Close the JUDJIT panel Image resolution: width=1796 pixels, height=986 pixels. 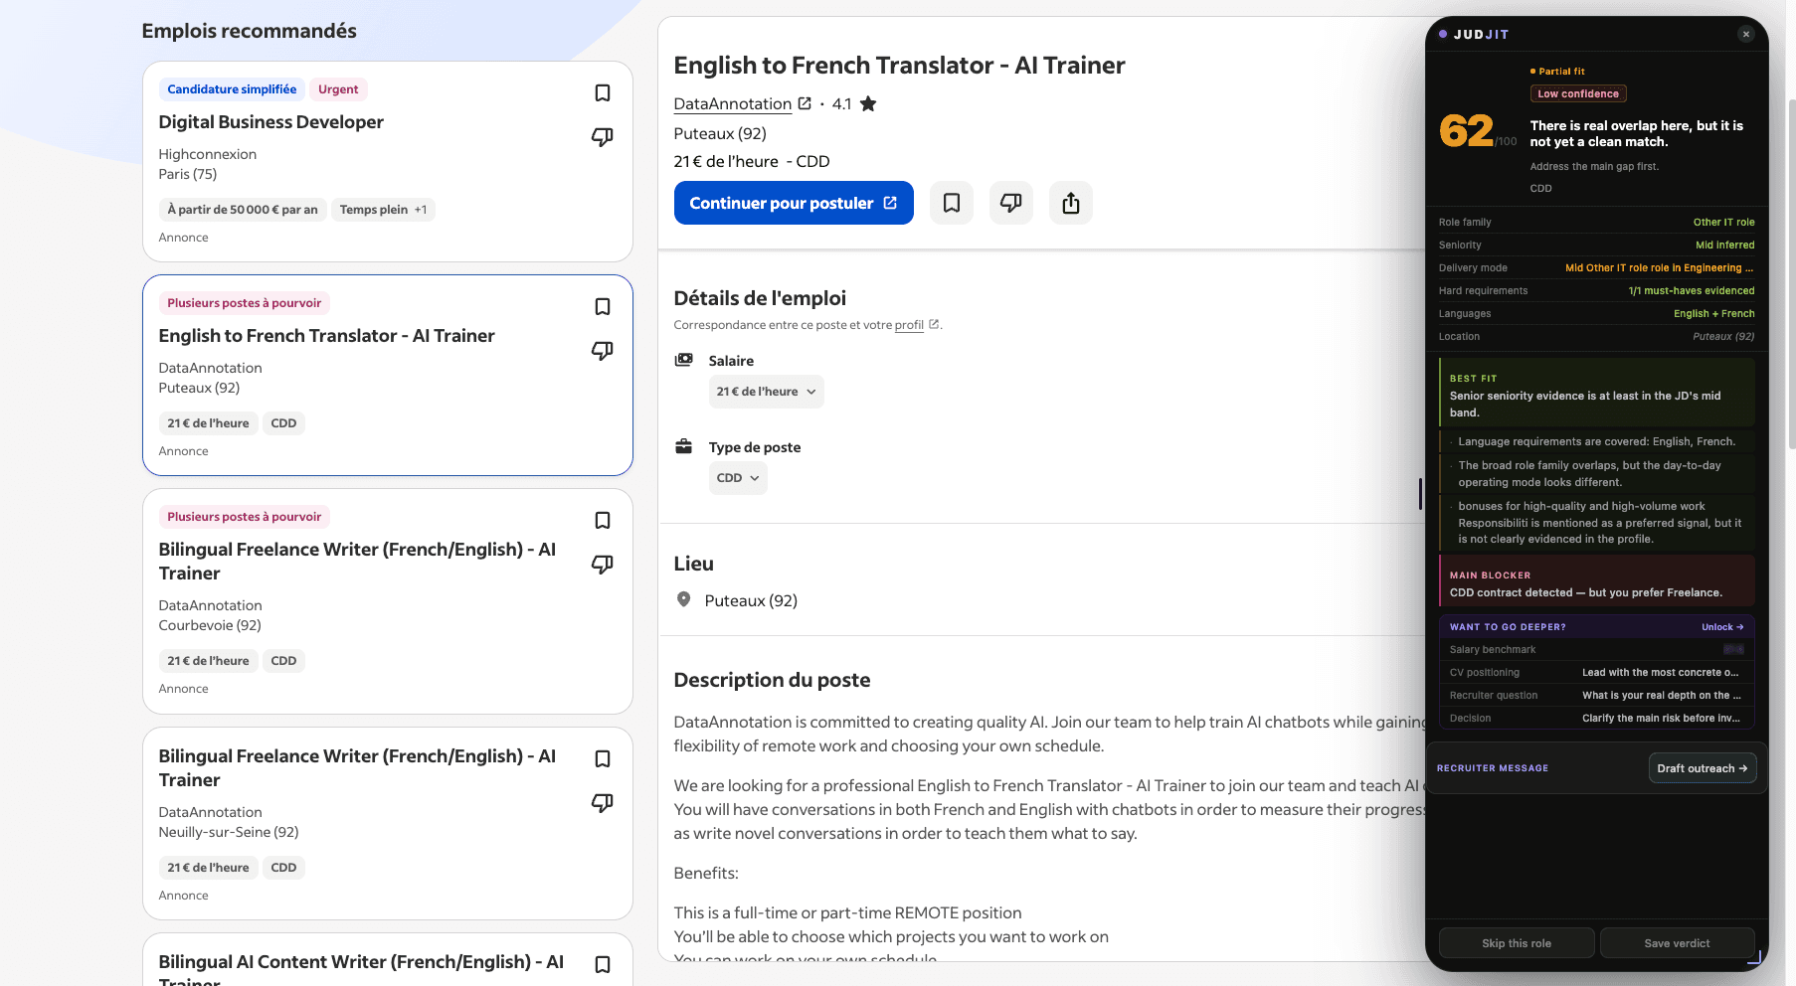1745,34
